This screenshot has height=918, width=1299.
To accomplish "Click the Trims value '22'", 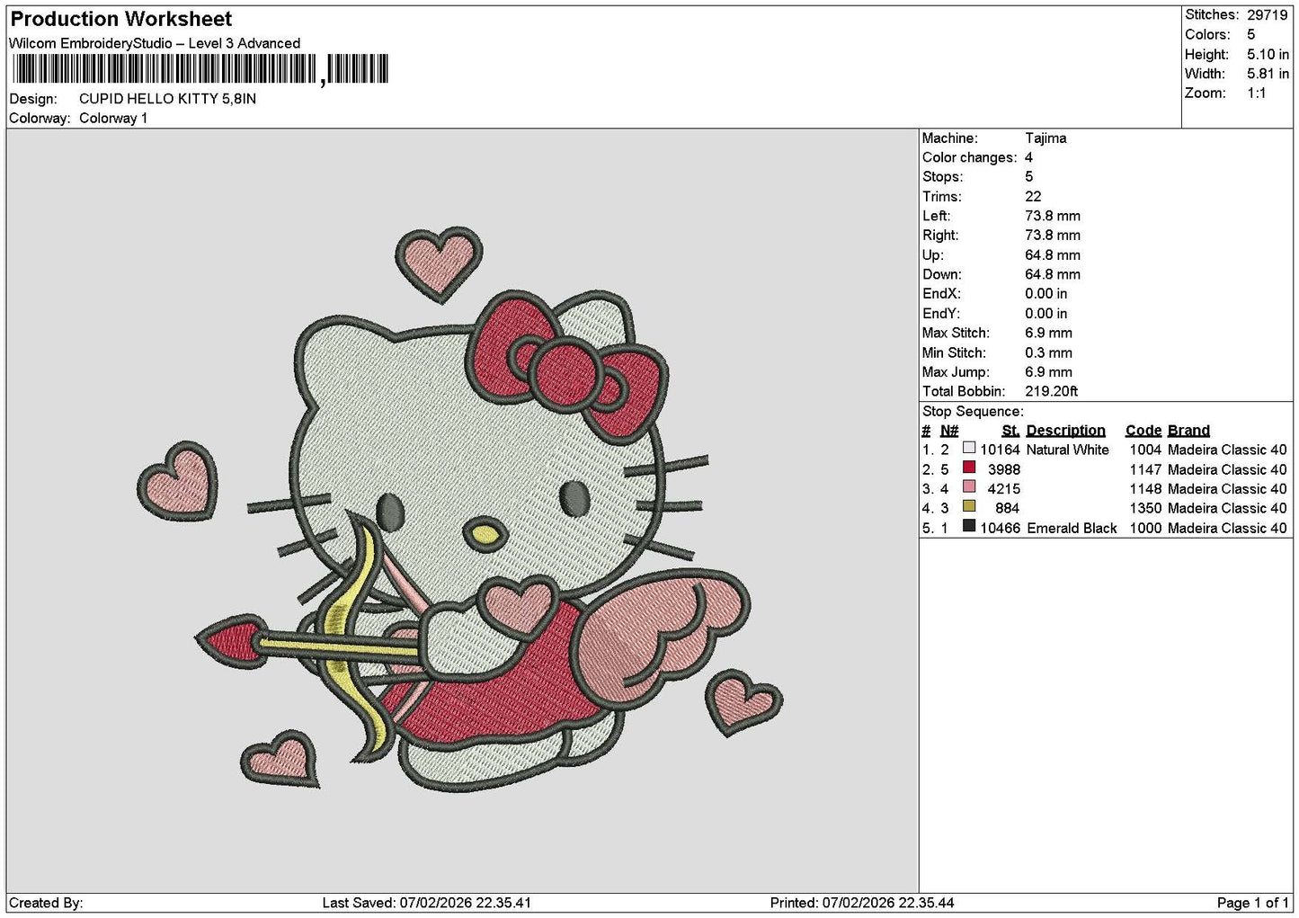I will click(1033, 197).
